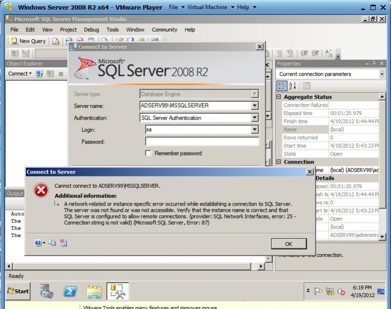Open the Tools menu
This screenshot has height=309, width=391.
(113, 30)
